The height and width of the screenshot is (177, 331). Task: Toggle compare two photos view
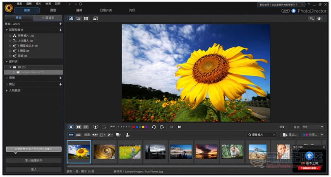(x=78, y=127)
